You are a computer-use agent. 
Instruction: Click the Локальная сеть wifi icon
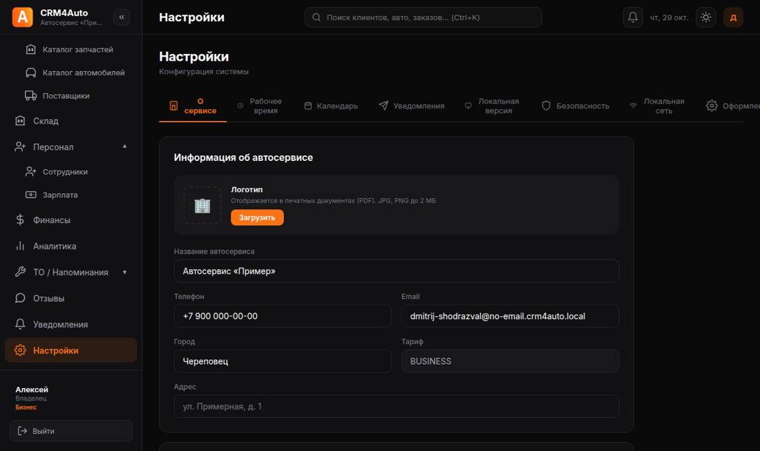coord(633,106)
